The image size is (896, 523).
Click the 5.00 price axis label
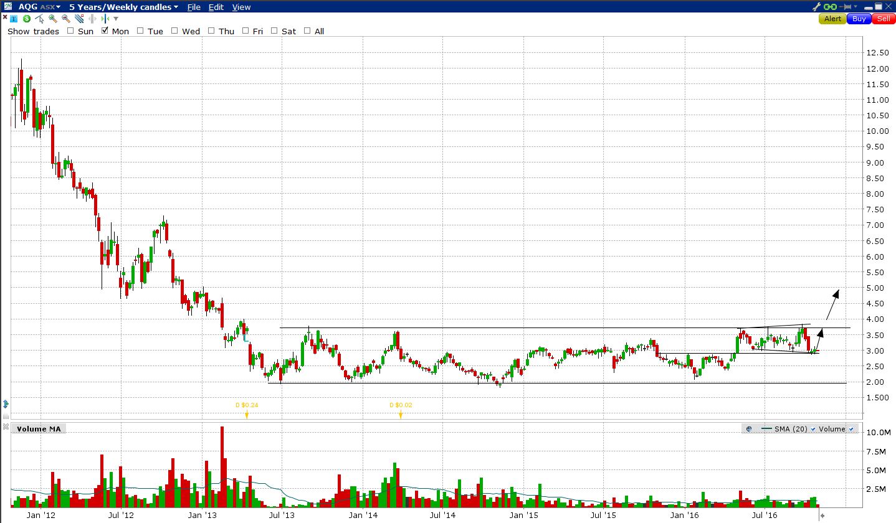pyautogui.click(x=875, y=288)
